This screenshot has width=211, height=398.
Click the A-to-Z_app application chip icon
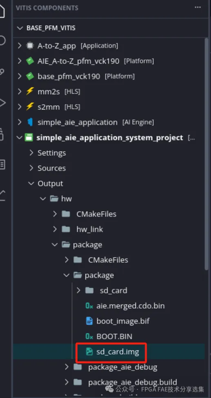[x=30, y=46]
